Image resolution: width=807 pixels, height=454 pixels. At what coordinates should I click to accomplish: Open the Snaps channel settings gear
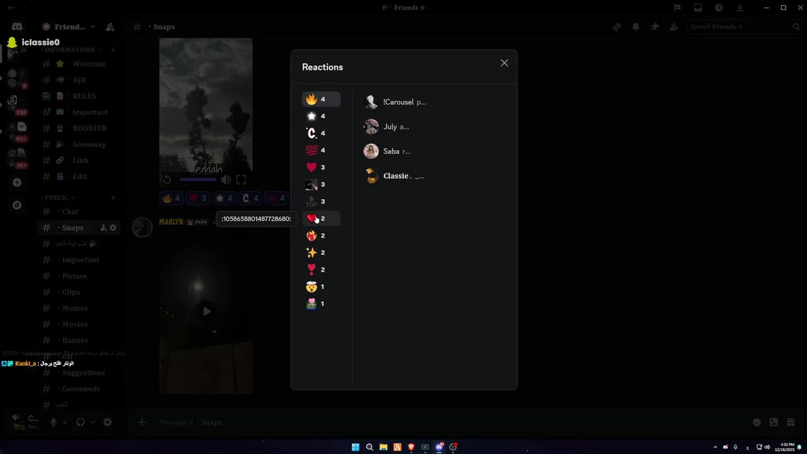point(113,228)
